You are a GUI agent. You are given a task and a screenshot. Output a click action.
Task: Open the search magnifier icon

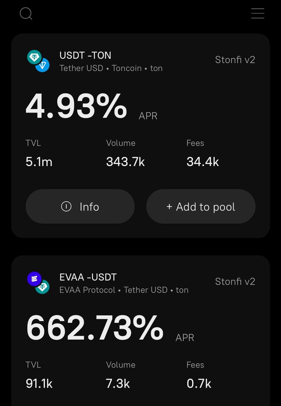click(x=26, y=14)
